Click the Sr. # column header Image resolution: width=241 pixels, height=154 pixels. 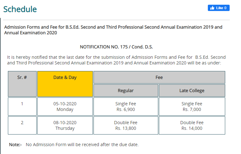point(22,84)
